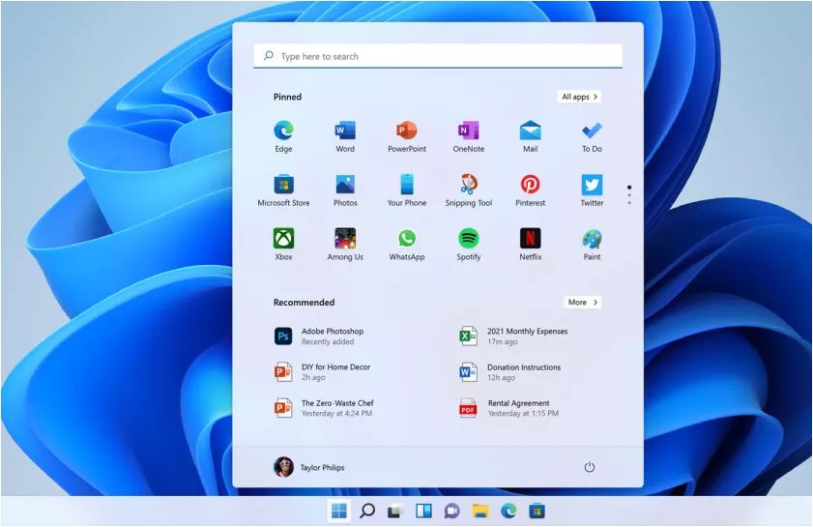Open OneNote pinned app
813x527 pixels.
click(x=468, y=136)
